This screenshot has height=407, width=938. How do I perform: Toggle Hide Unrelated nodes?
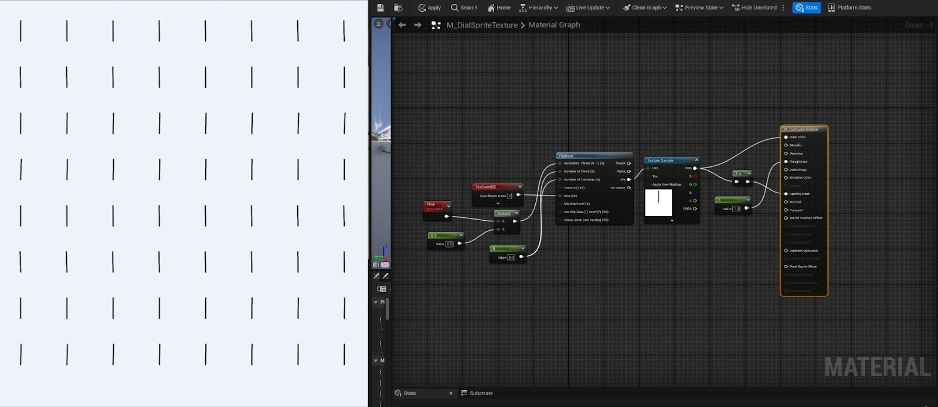755,8
